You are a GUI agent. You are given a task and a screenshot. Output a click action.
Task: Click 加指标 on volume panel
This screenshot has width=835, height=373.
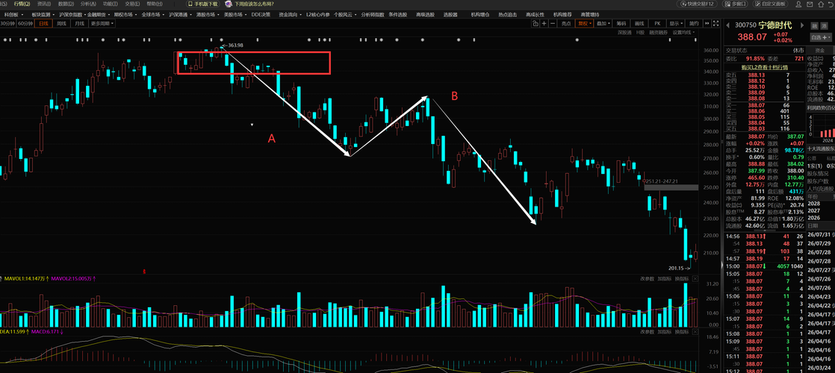[x=664, y=279]
